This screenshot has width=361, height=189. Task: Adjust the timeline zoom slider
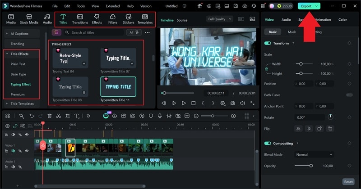(x=214, y=116)
